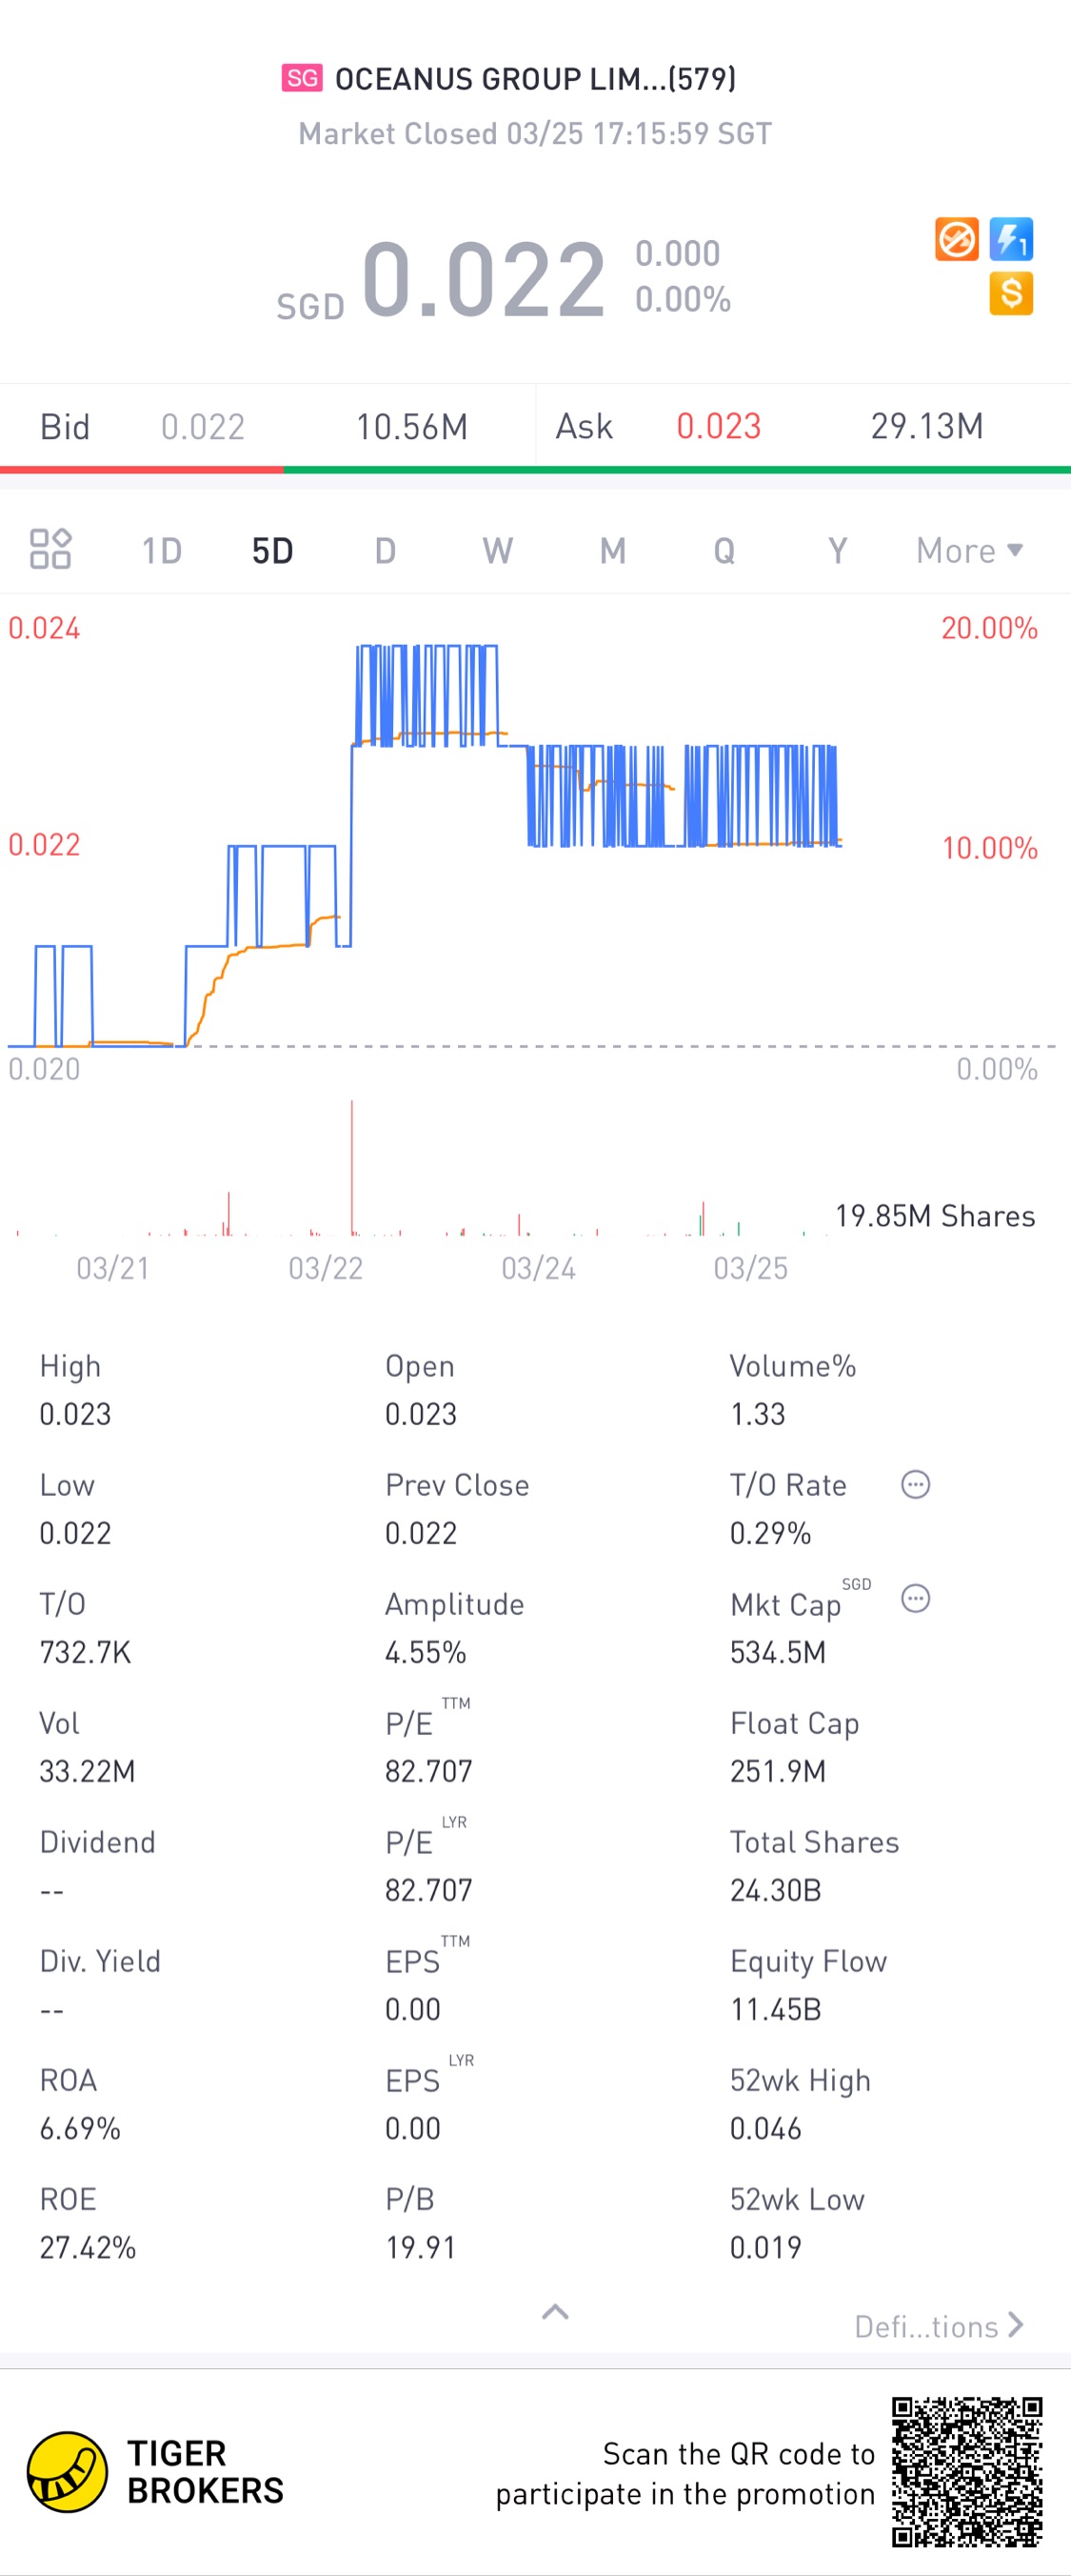
Task: Open the T/O Rate info bubble icon
Action: 915,1485
